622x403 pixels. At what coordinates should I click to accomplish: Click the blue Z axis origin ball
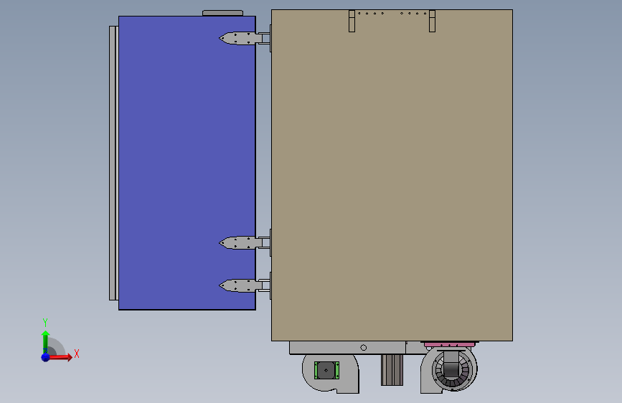point(45,357)
